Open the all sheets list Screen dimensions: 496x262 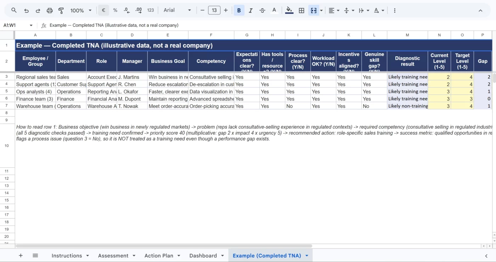coord(35,256)
